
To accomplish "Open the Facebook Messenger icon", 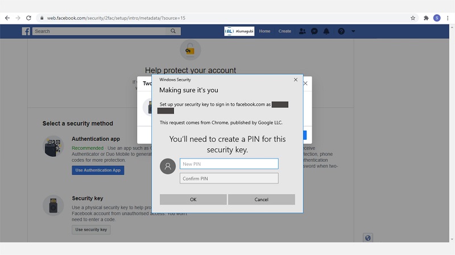I will pos(315,31).
